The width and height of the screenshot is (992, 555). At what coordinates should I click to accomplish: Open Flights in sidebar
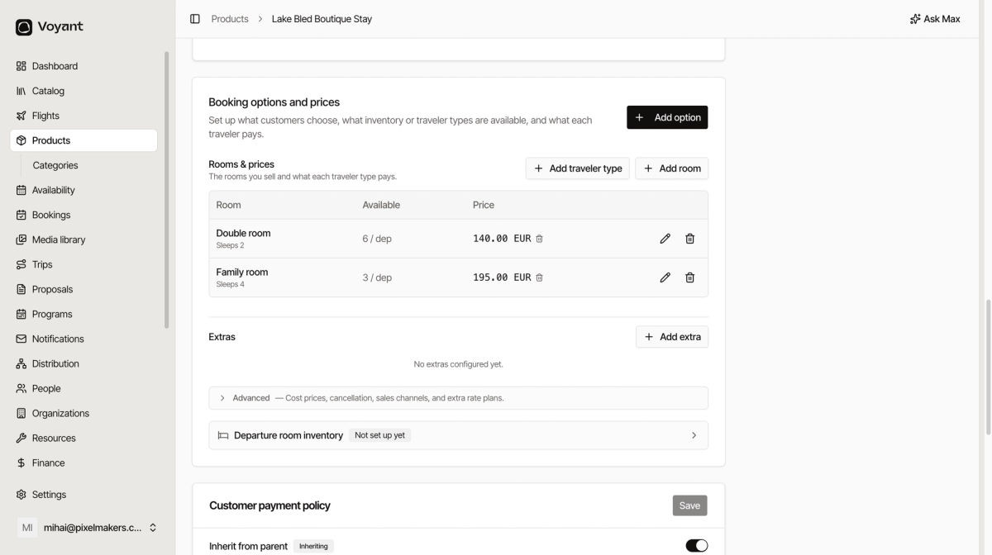83,116
